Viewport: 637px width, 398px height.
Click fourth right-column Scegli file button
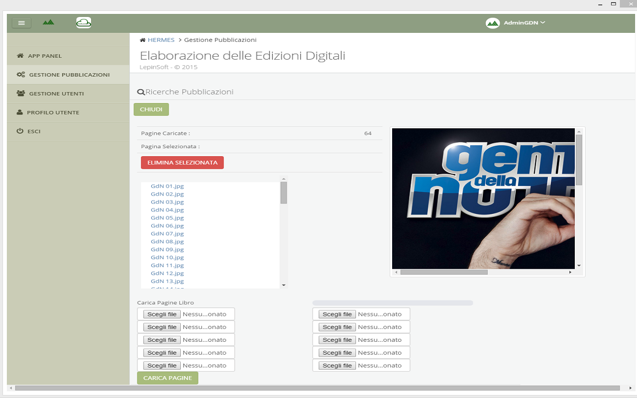pyautogui.click(x=337, y=353)
